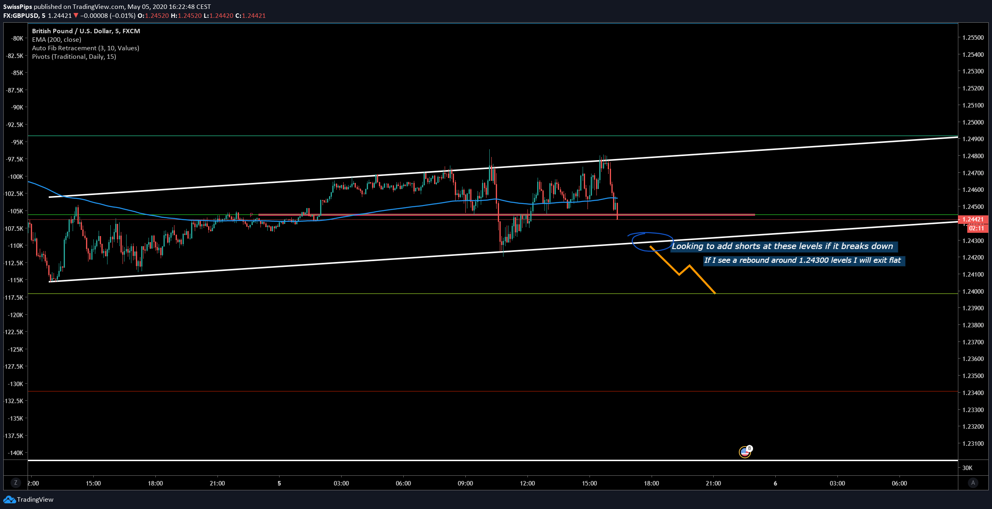
Task: Click the 1.23100 price axis label
Action: coord(973,443)
